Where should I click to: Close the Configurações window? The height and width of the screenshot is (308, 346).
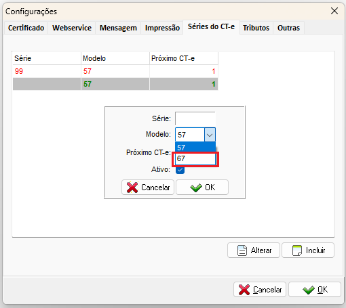point(334,11)
